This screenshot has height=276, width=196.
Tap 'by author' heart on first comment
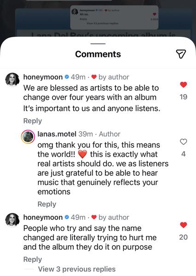(94, 77)
